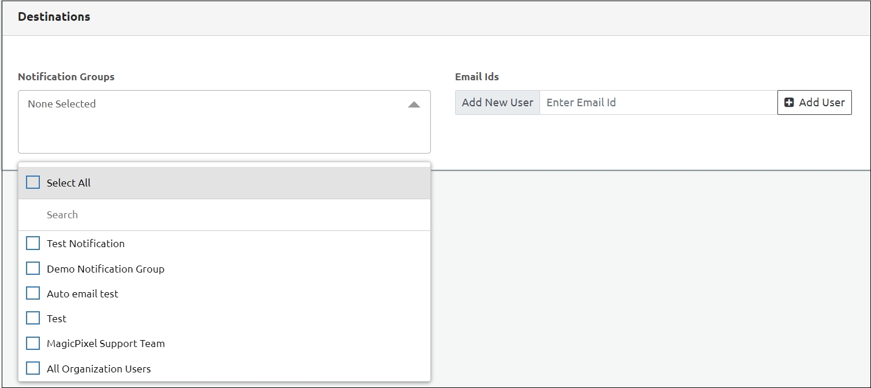Click the 'Notification Groups' field label

[66, 77]
